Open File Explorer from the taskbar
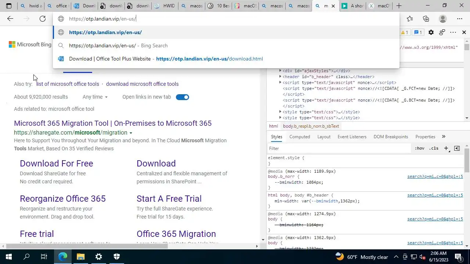 pos(80,257)
